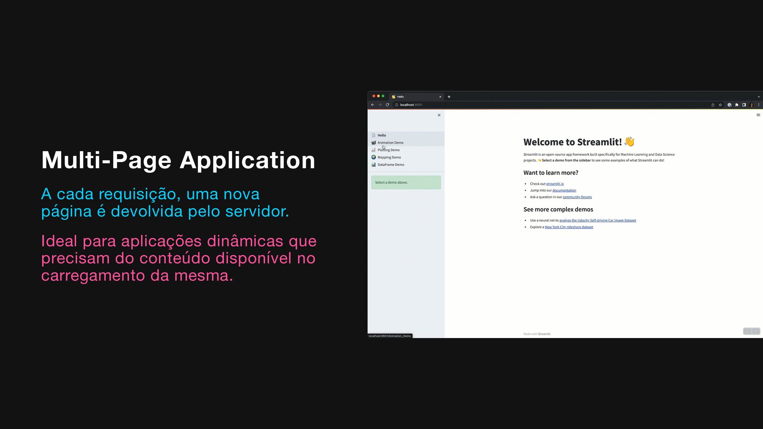This screenshot has height=429, width=763.
Task: Open the browser extensions puzzle icon
Action: click(x=737, y=105)
